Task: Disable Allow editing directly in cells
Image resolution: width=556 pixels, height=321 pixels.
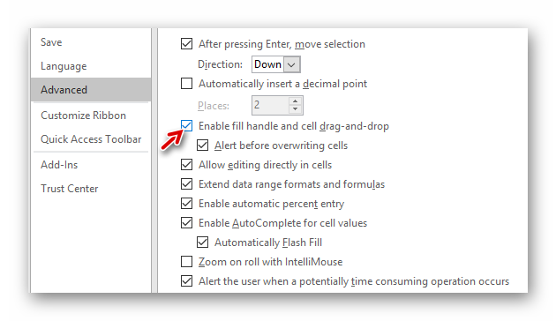Action: coord(186,165)
